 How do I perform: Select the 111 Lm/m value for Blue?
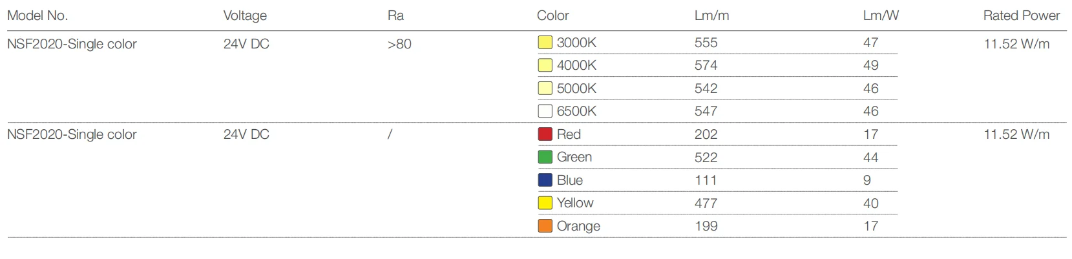706,180
